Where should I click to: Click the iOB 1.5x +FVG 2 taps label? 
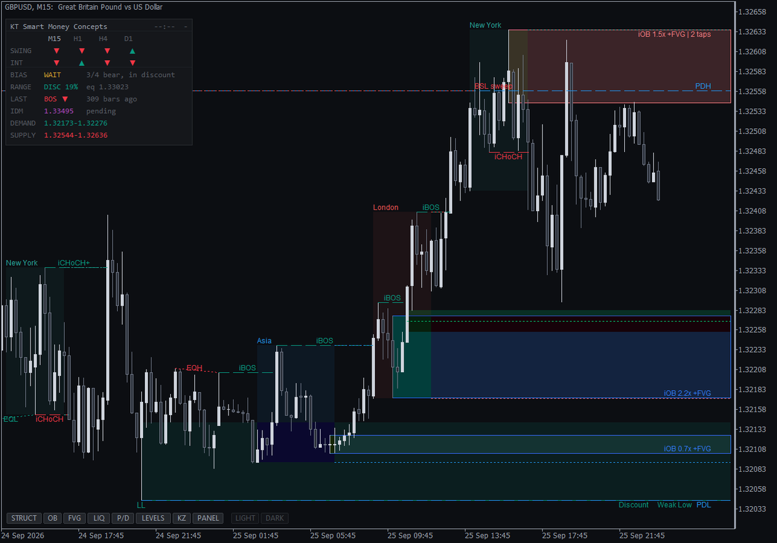click(x=674, y=34)
